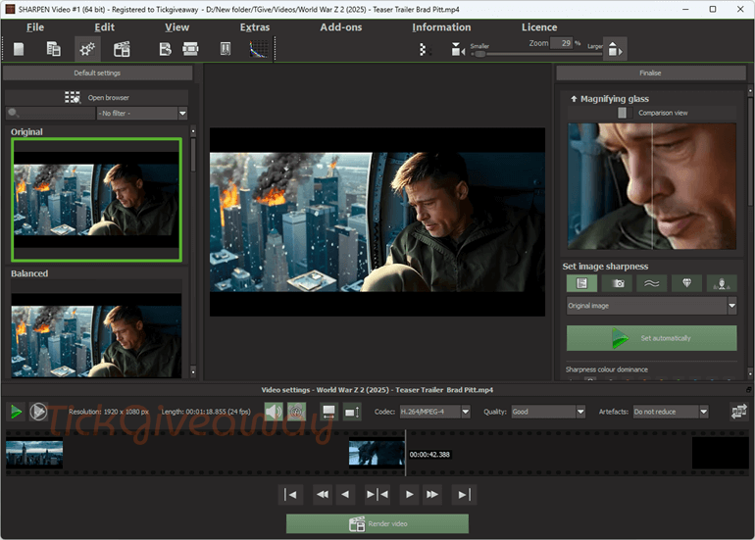Screen dimensions: 755x540
Task: Click the save document toolbar icon
Action: (165, 49)
